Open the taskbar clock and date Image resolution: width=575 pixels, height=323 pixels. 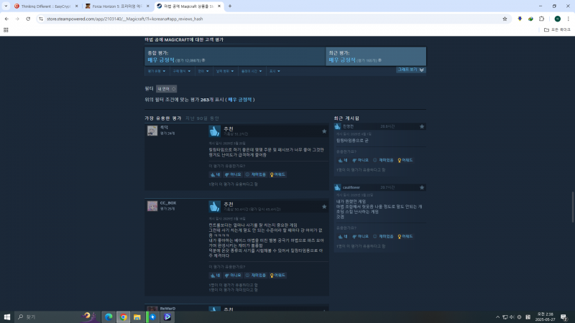(x=546, y=317)
